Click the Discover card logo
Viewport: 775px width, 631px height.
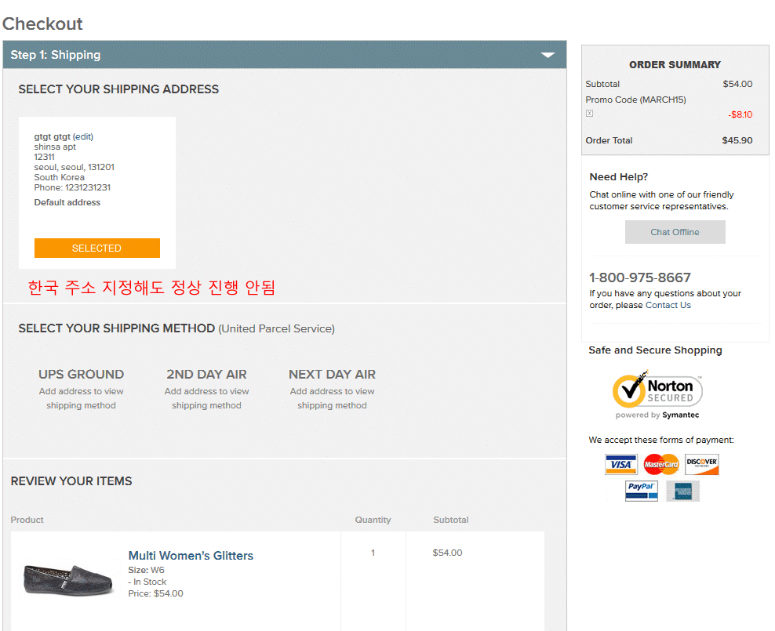pos(701,464)
